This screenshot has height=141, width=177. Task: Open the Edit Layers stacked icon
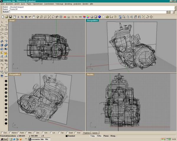[84, 17]
